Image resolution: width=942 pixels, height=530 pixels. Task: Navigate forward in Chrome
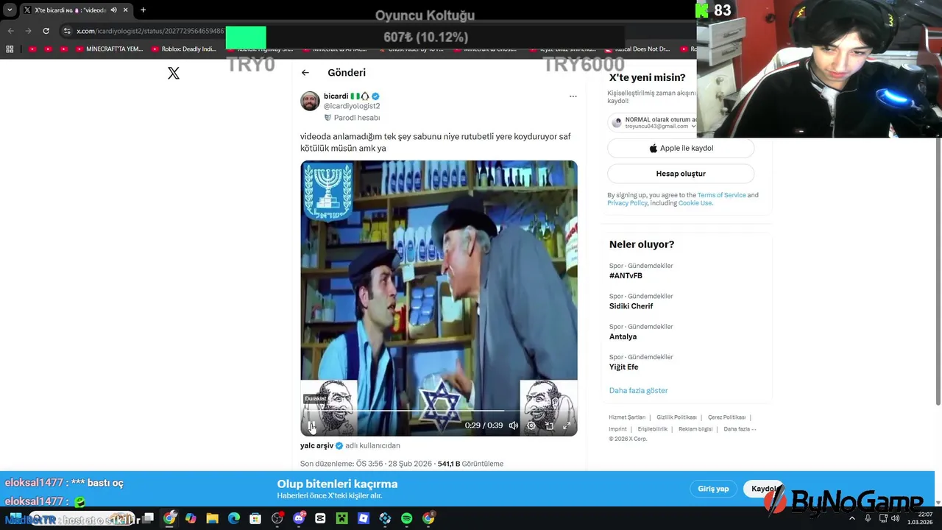[x=28, y=31]
